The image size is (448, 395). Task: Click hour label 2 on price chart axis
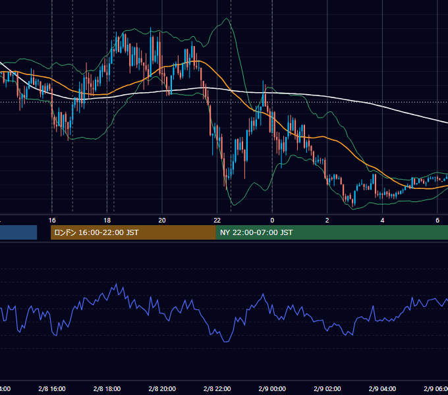coord(327,221)
